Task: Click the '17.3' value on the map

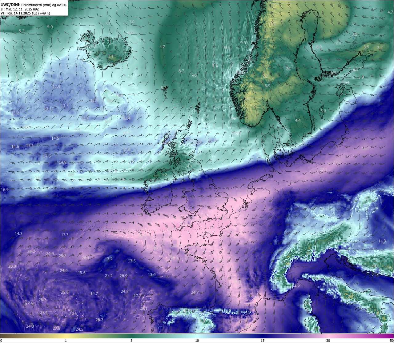Action: 65,235
